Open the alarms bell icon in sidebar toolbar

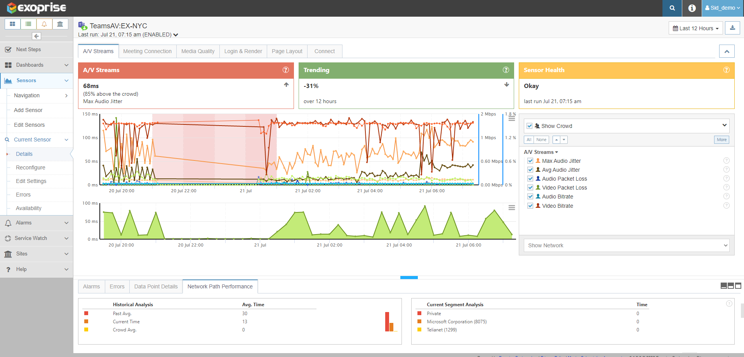pyautogui.click(x=44, y=24)
